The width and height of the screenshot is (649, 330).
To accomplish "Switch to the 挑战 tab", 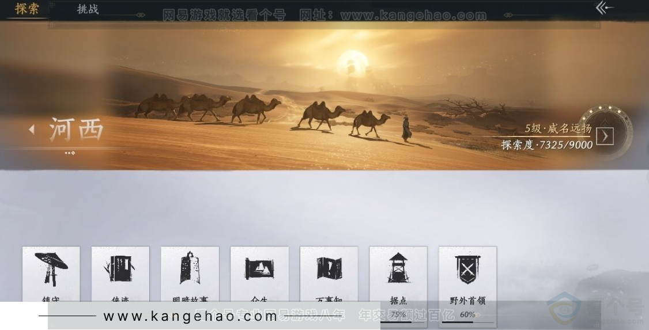I will (x=88, y=9).
